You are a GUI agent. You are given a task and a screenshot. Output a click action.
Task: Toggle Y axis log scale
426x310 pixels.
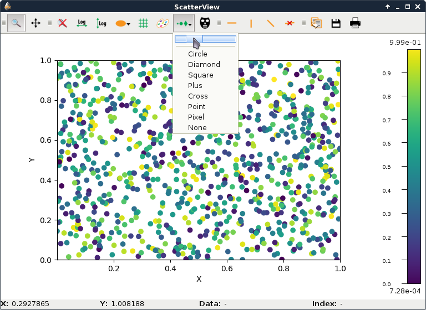coord(102,23)
